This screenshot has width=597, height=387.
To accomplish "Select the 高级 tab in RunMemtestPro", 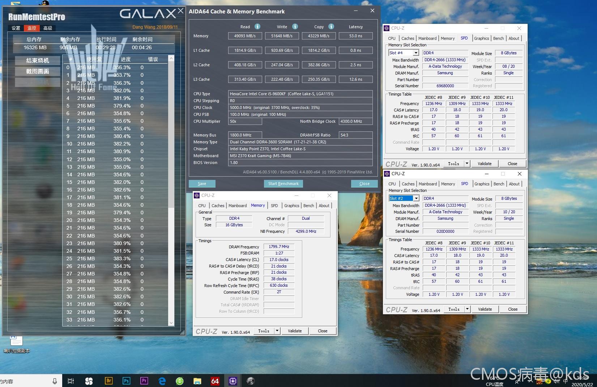I will click(48, 28).
